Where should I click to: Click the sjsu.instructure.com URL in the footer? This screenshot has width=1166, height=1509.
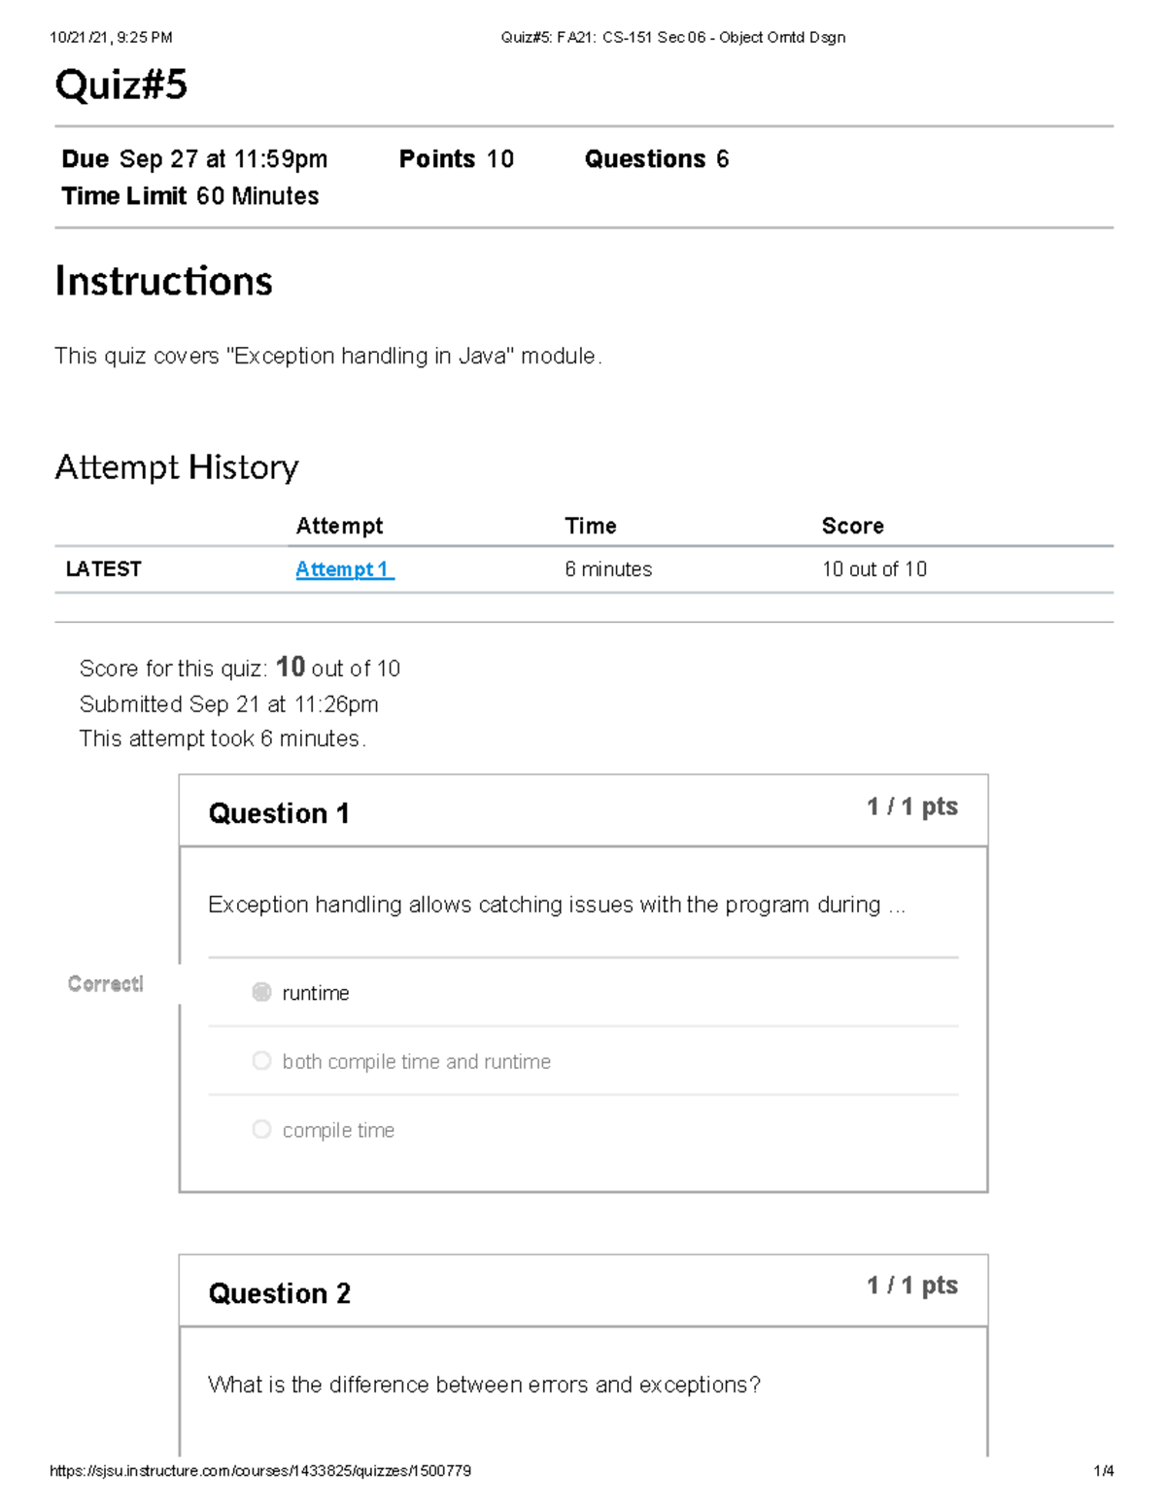pos(260,1471)
